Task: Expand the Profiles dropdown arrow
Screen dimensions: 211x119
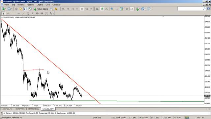Action: (11, 9)
